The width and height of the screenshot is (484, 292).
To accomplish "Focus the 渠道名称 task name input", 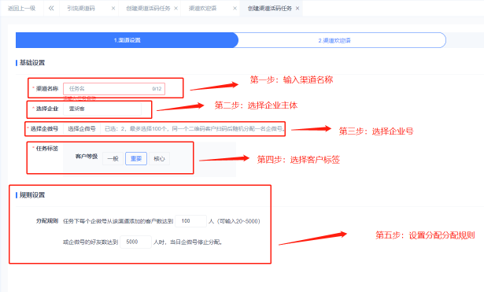I will pyautogui.click(x=114, y=89).
